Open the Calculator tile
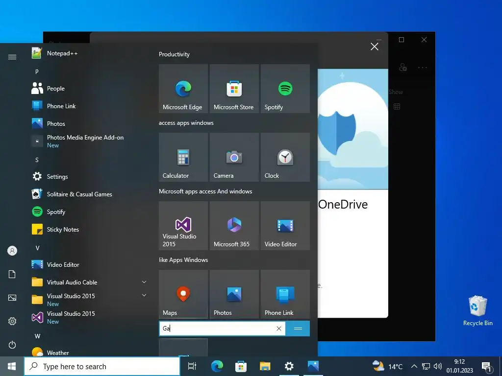Screen dimensions: 502x376 tap(183, 157)
